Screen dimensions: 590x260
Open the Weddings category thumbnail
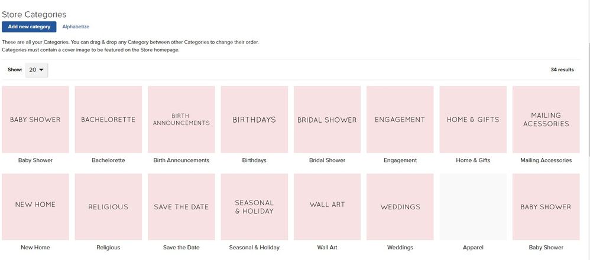pos(400,207)
